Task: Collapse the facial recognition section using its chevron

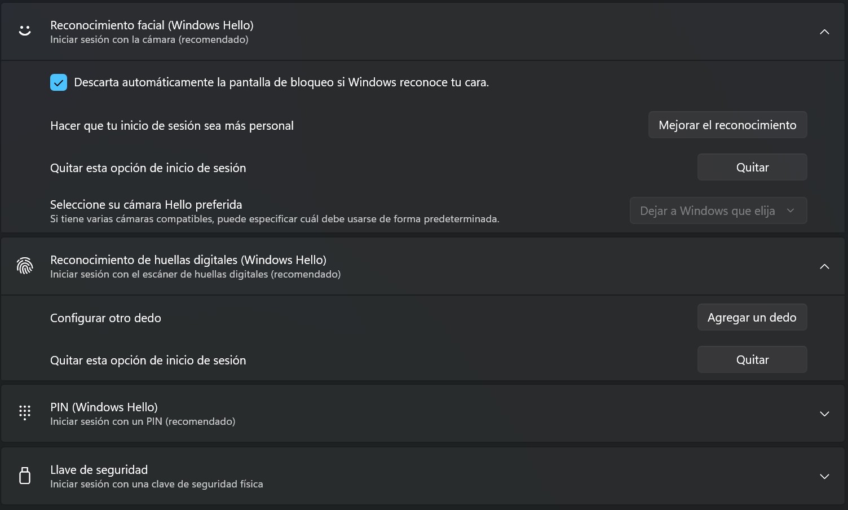Action: (x=824, y=32)
